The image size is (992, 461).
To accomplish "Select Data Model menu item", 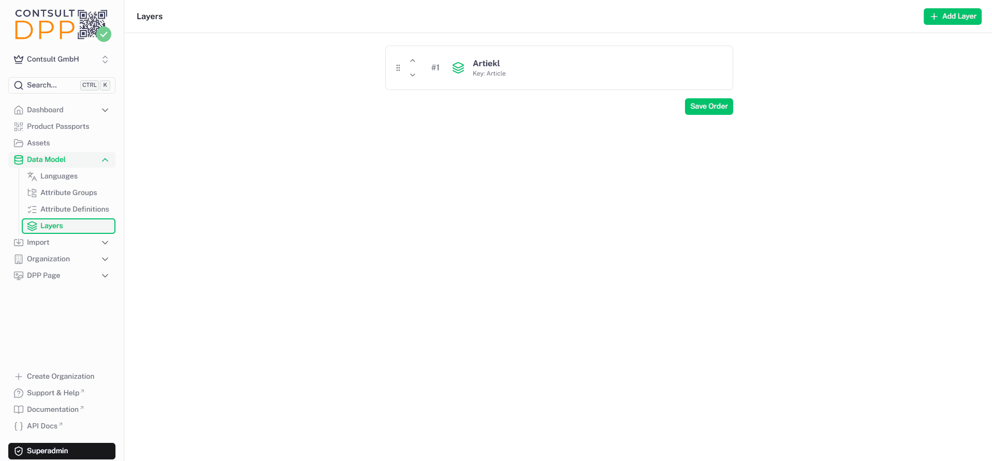I will tap(62, 160).
